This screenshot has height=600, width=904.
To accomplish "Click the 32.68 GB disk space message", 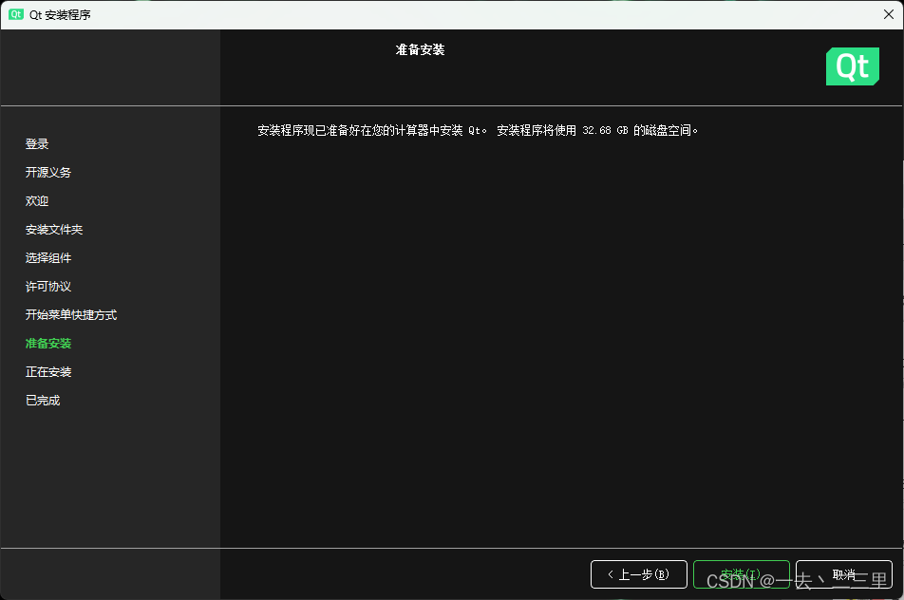I will 478,131.
